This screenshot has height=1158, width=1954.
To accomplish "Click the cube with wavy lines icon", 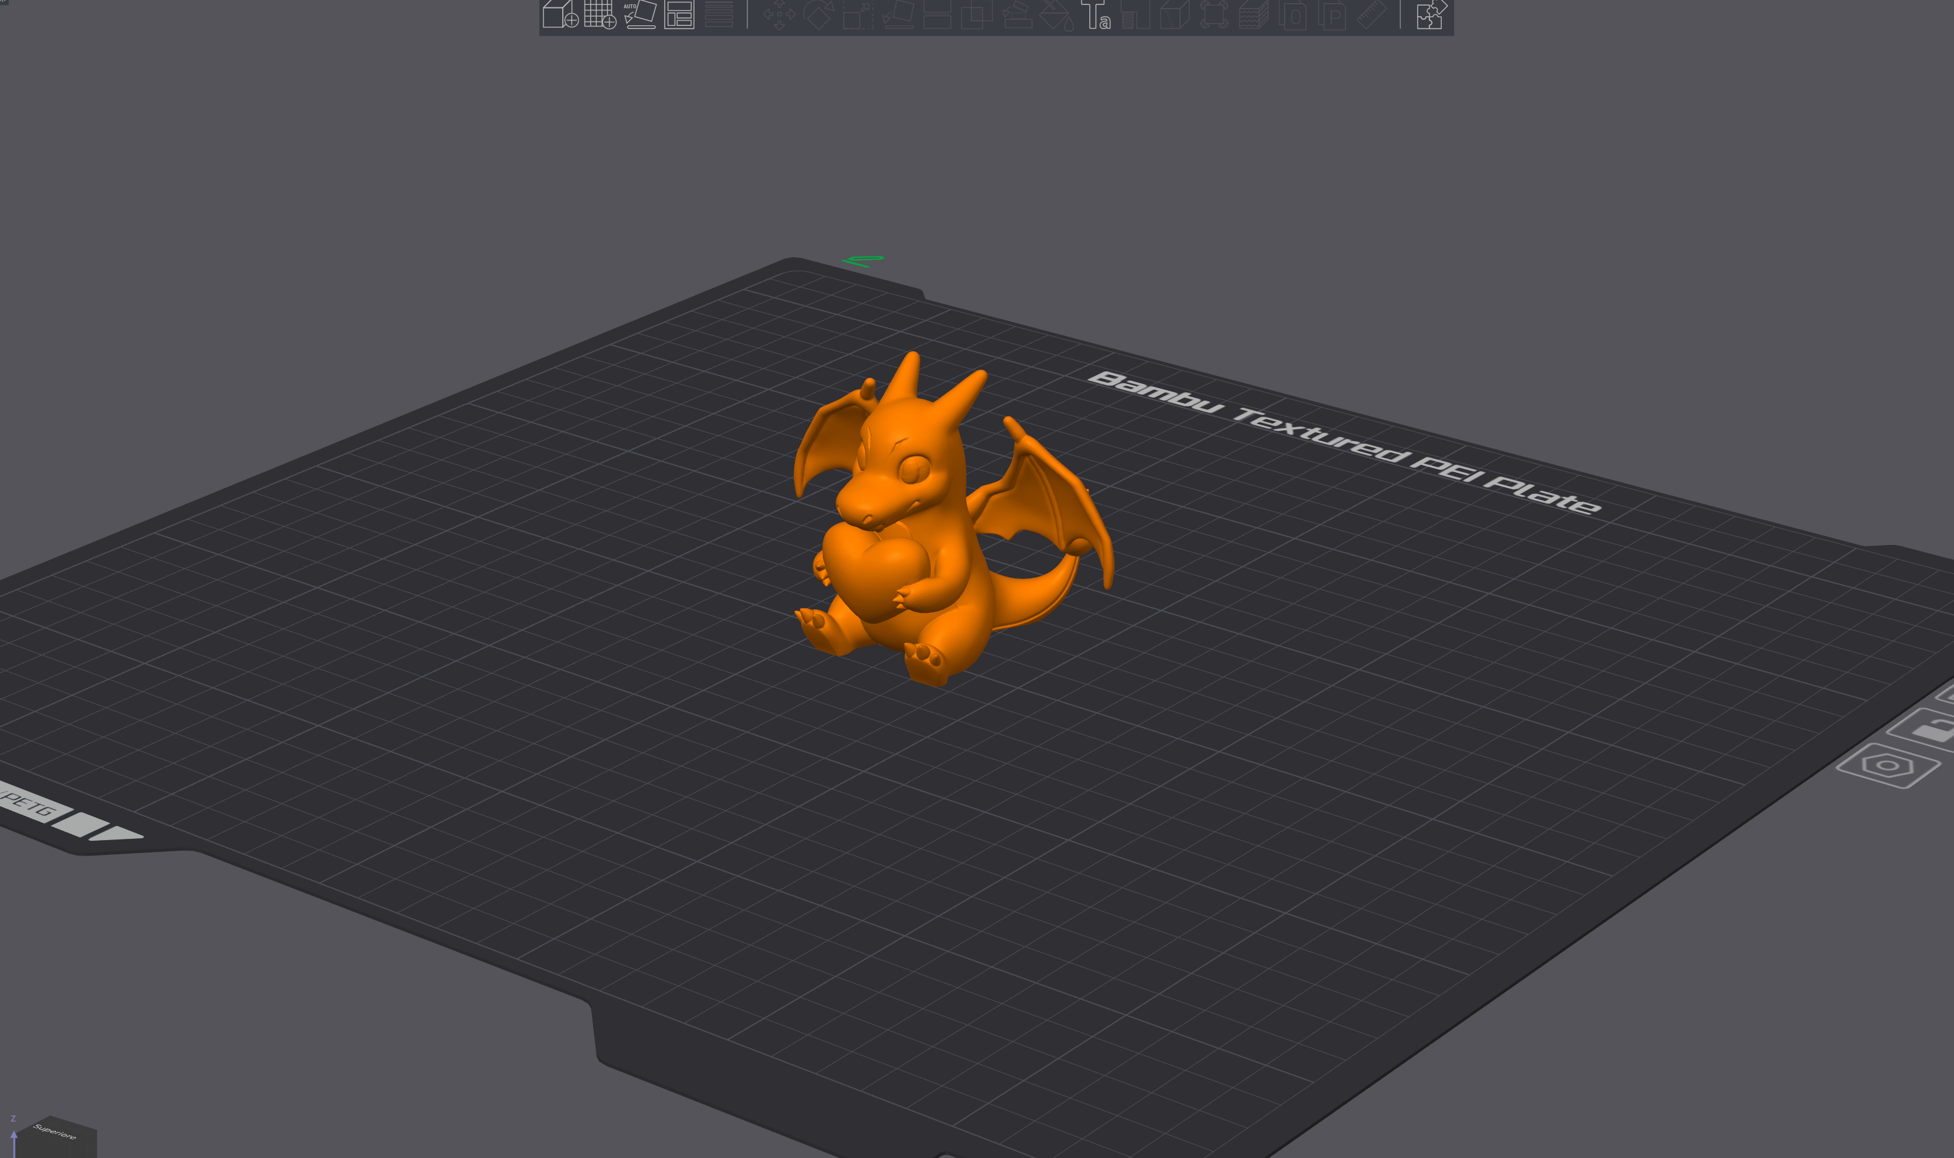I will 1253,14.
